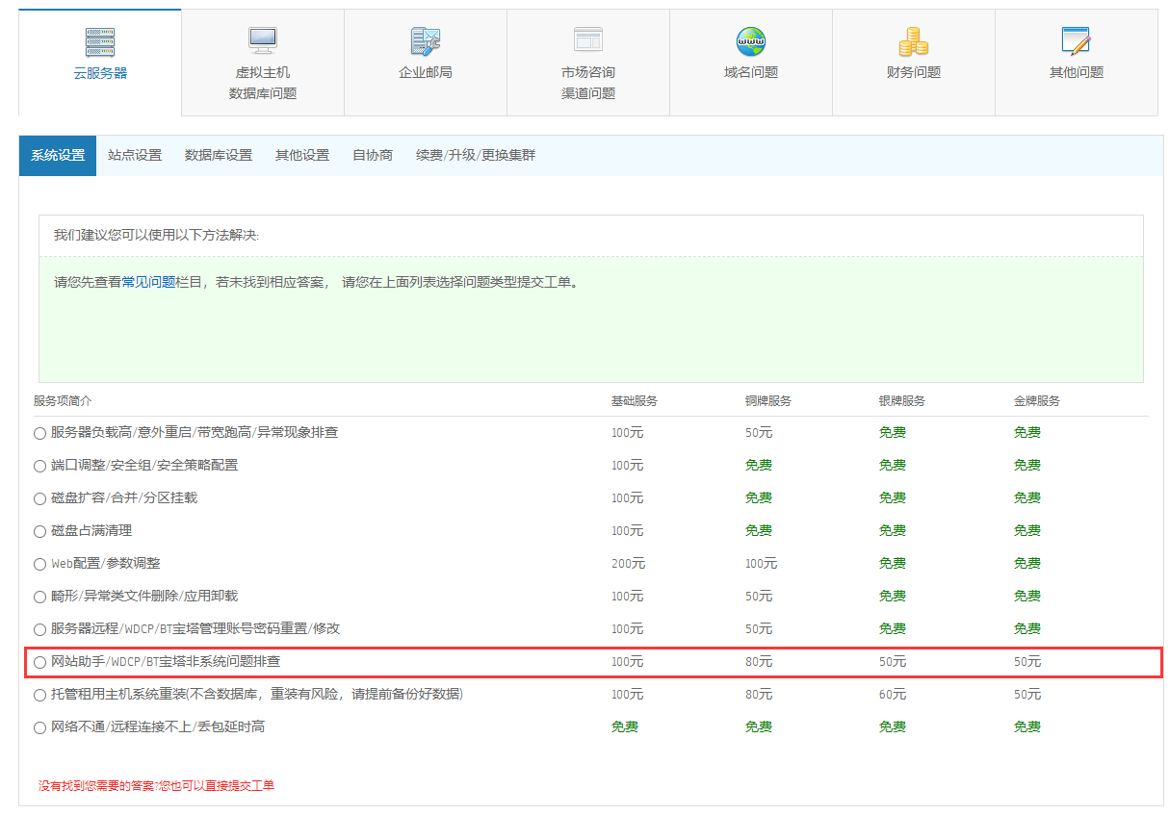Viewport: 1169px width, 815px height.
Task: Click the 其他问题 category label
Action: tap(1077, 73)
